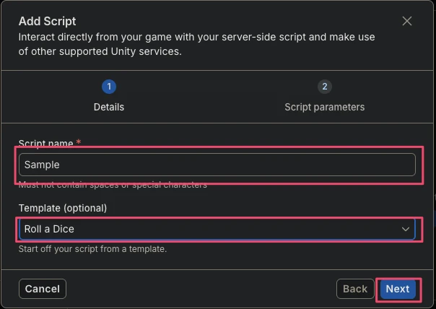Click the 'Must not contain spaces' hint
436x309 pixels.
[x=113, y=185]
